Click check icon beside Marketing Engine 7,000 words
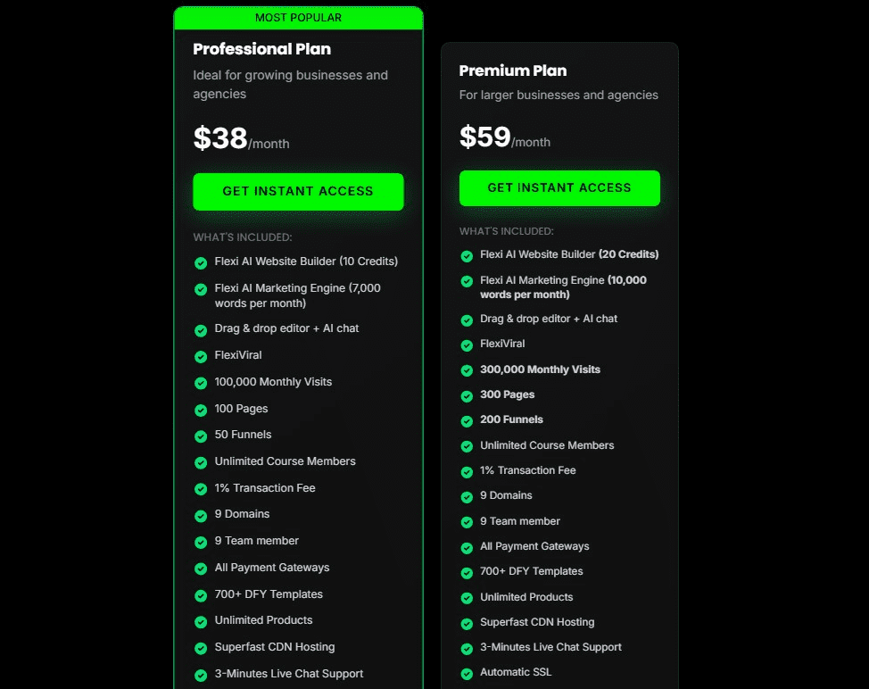869x689 pixels. click(x=201, y=289)
